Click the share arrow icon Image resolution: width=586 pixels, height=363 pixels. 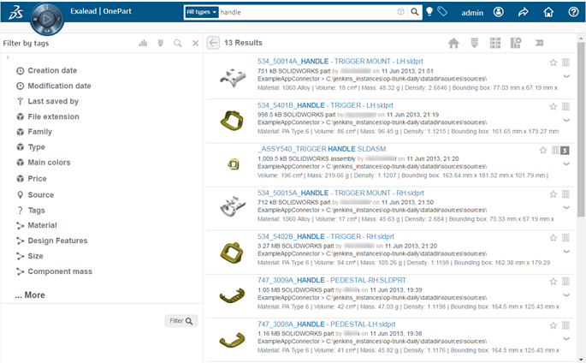point(524,12)
